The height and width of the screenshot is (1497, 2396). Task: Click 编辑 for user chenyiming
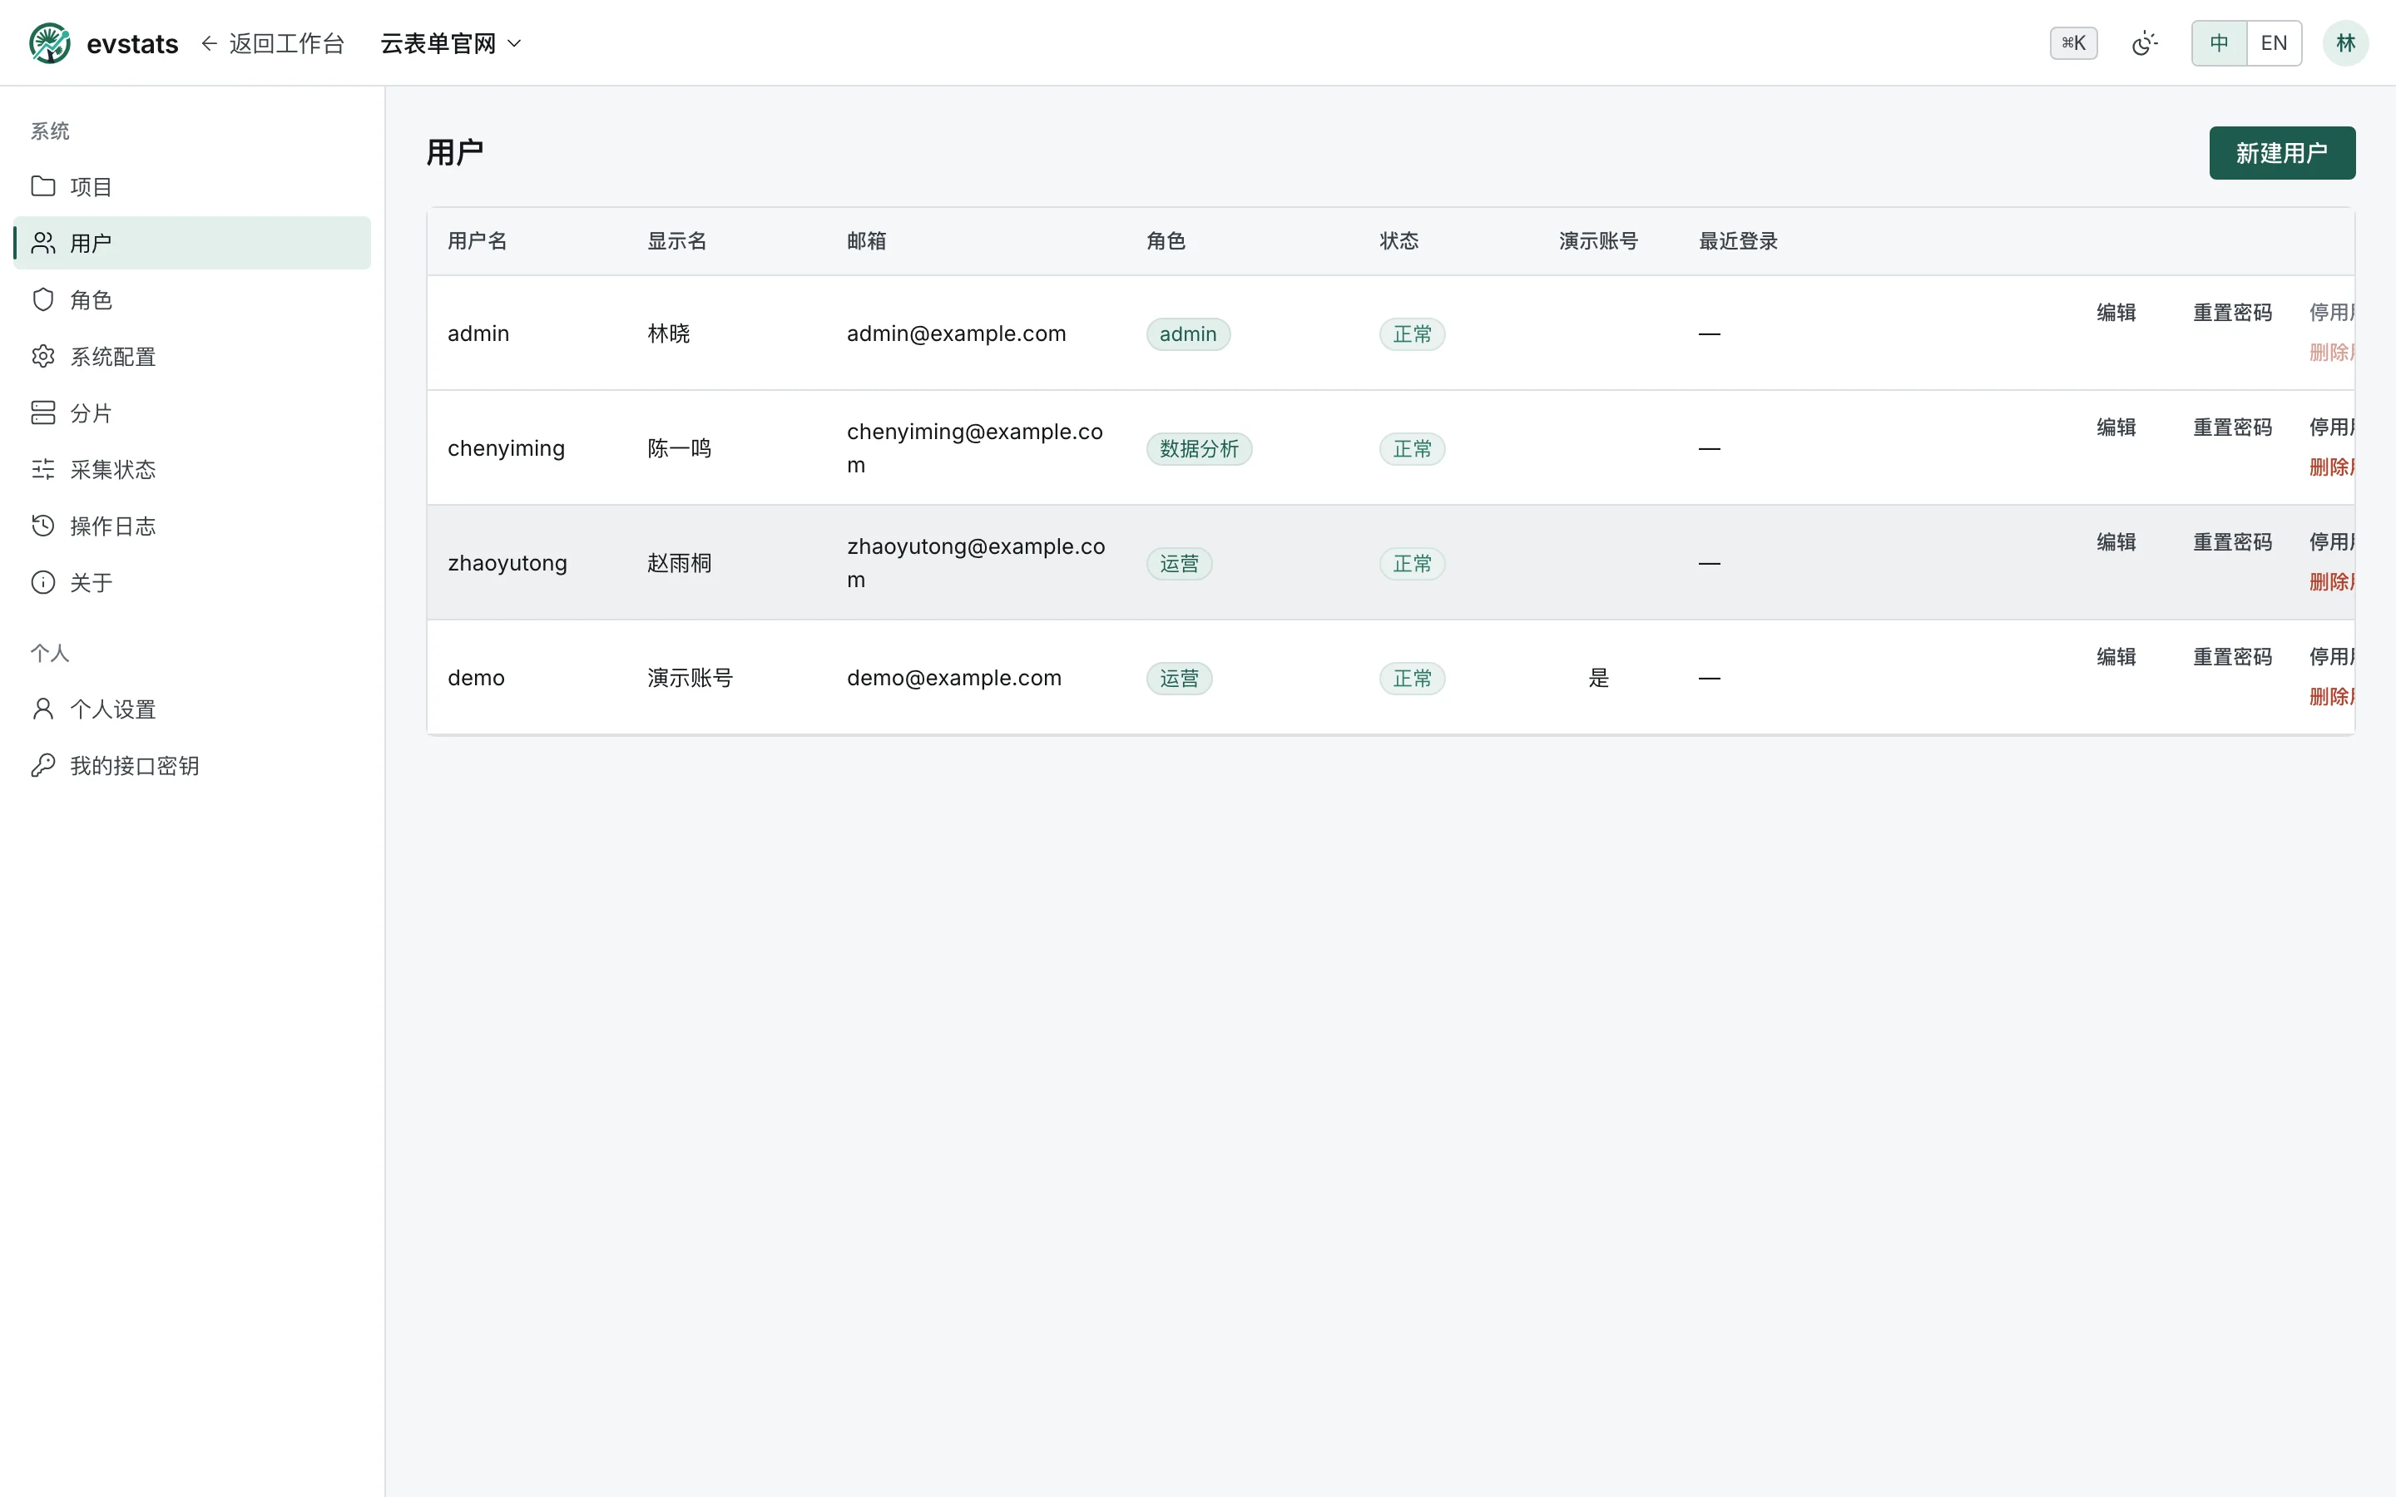coord(2116,427)
